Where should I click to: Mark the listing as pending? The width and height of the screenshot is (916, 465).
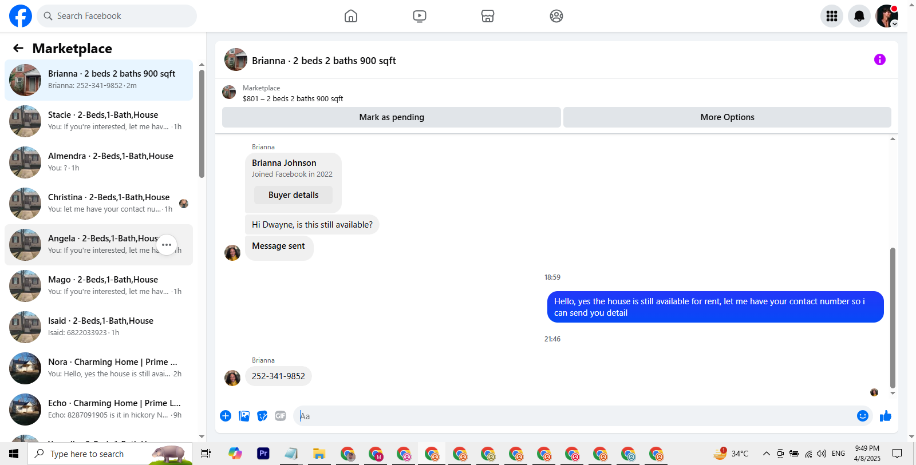pyautogui.click(x=392, y=117)
